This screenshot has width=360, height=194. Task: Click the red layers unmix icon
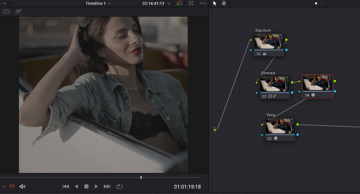tap(12, 186)
